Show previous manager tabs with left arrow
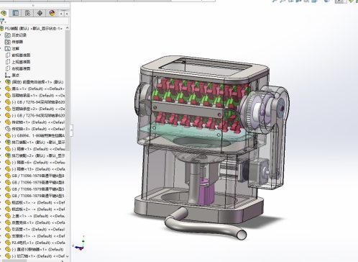Image resolution: width=358 pixels, height=262 pixels. (x=61, y=14)
